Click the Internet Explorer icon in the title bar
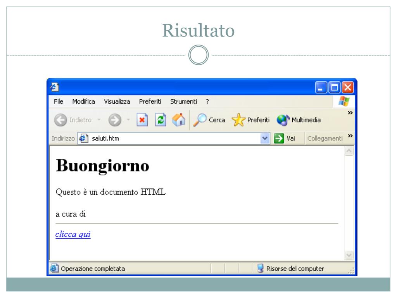The width and height of the screenshot is (397, 298). tap(54, 87)
